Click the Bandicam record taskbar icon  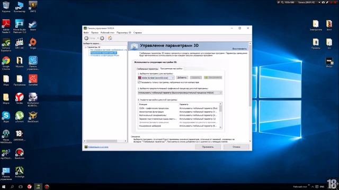(47, 186)
